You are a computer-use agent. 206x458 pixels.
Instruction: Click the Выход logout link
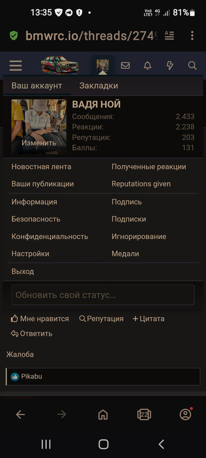click(23, 271)
